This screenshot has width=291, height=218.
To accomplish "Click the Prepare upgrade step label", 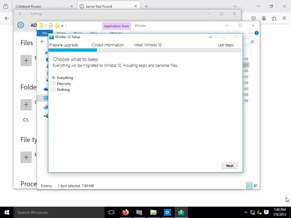I will point(63,45).
